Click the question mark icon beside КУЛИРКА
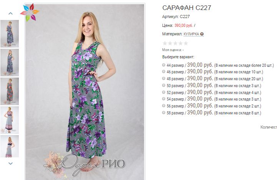This screenshot has width=277, height=180. click(202, 34)
